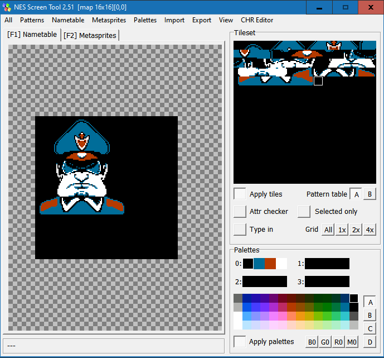Select palette set B button
The width and height of the screenshot is (384, 358).
point(370,315)
